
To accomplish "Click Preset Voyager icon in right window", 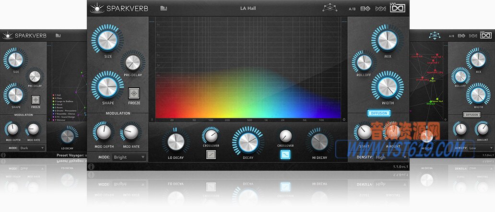I will (x=435, y=35).
